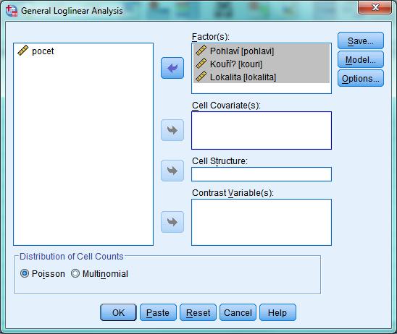Viewport: 397px width, 334px height.
Task: Click inside the Contrast Variable(s) list box
Action: point(262,222)
